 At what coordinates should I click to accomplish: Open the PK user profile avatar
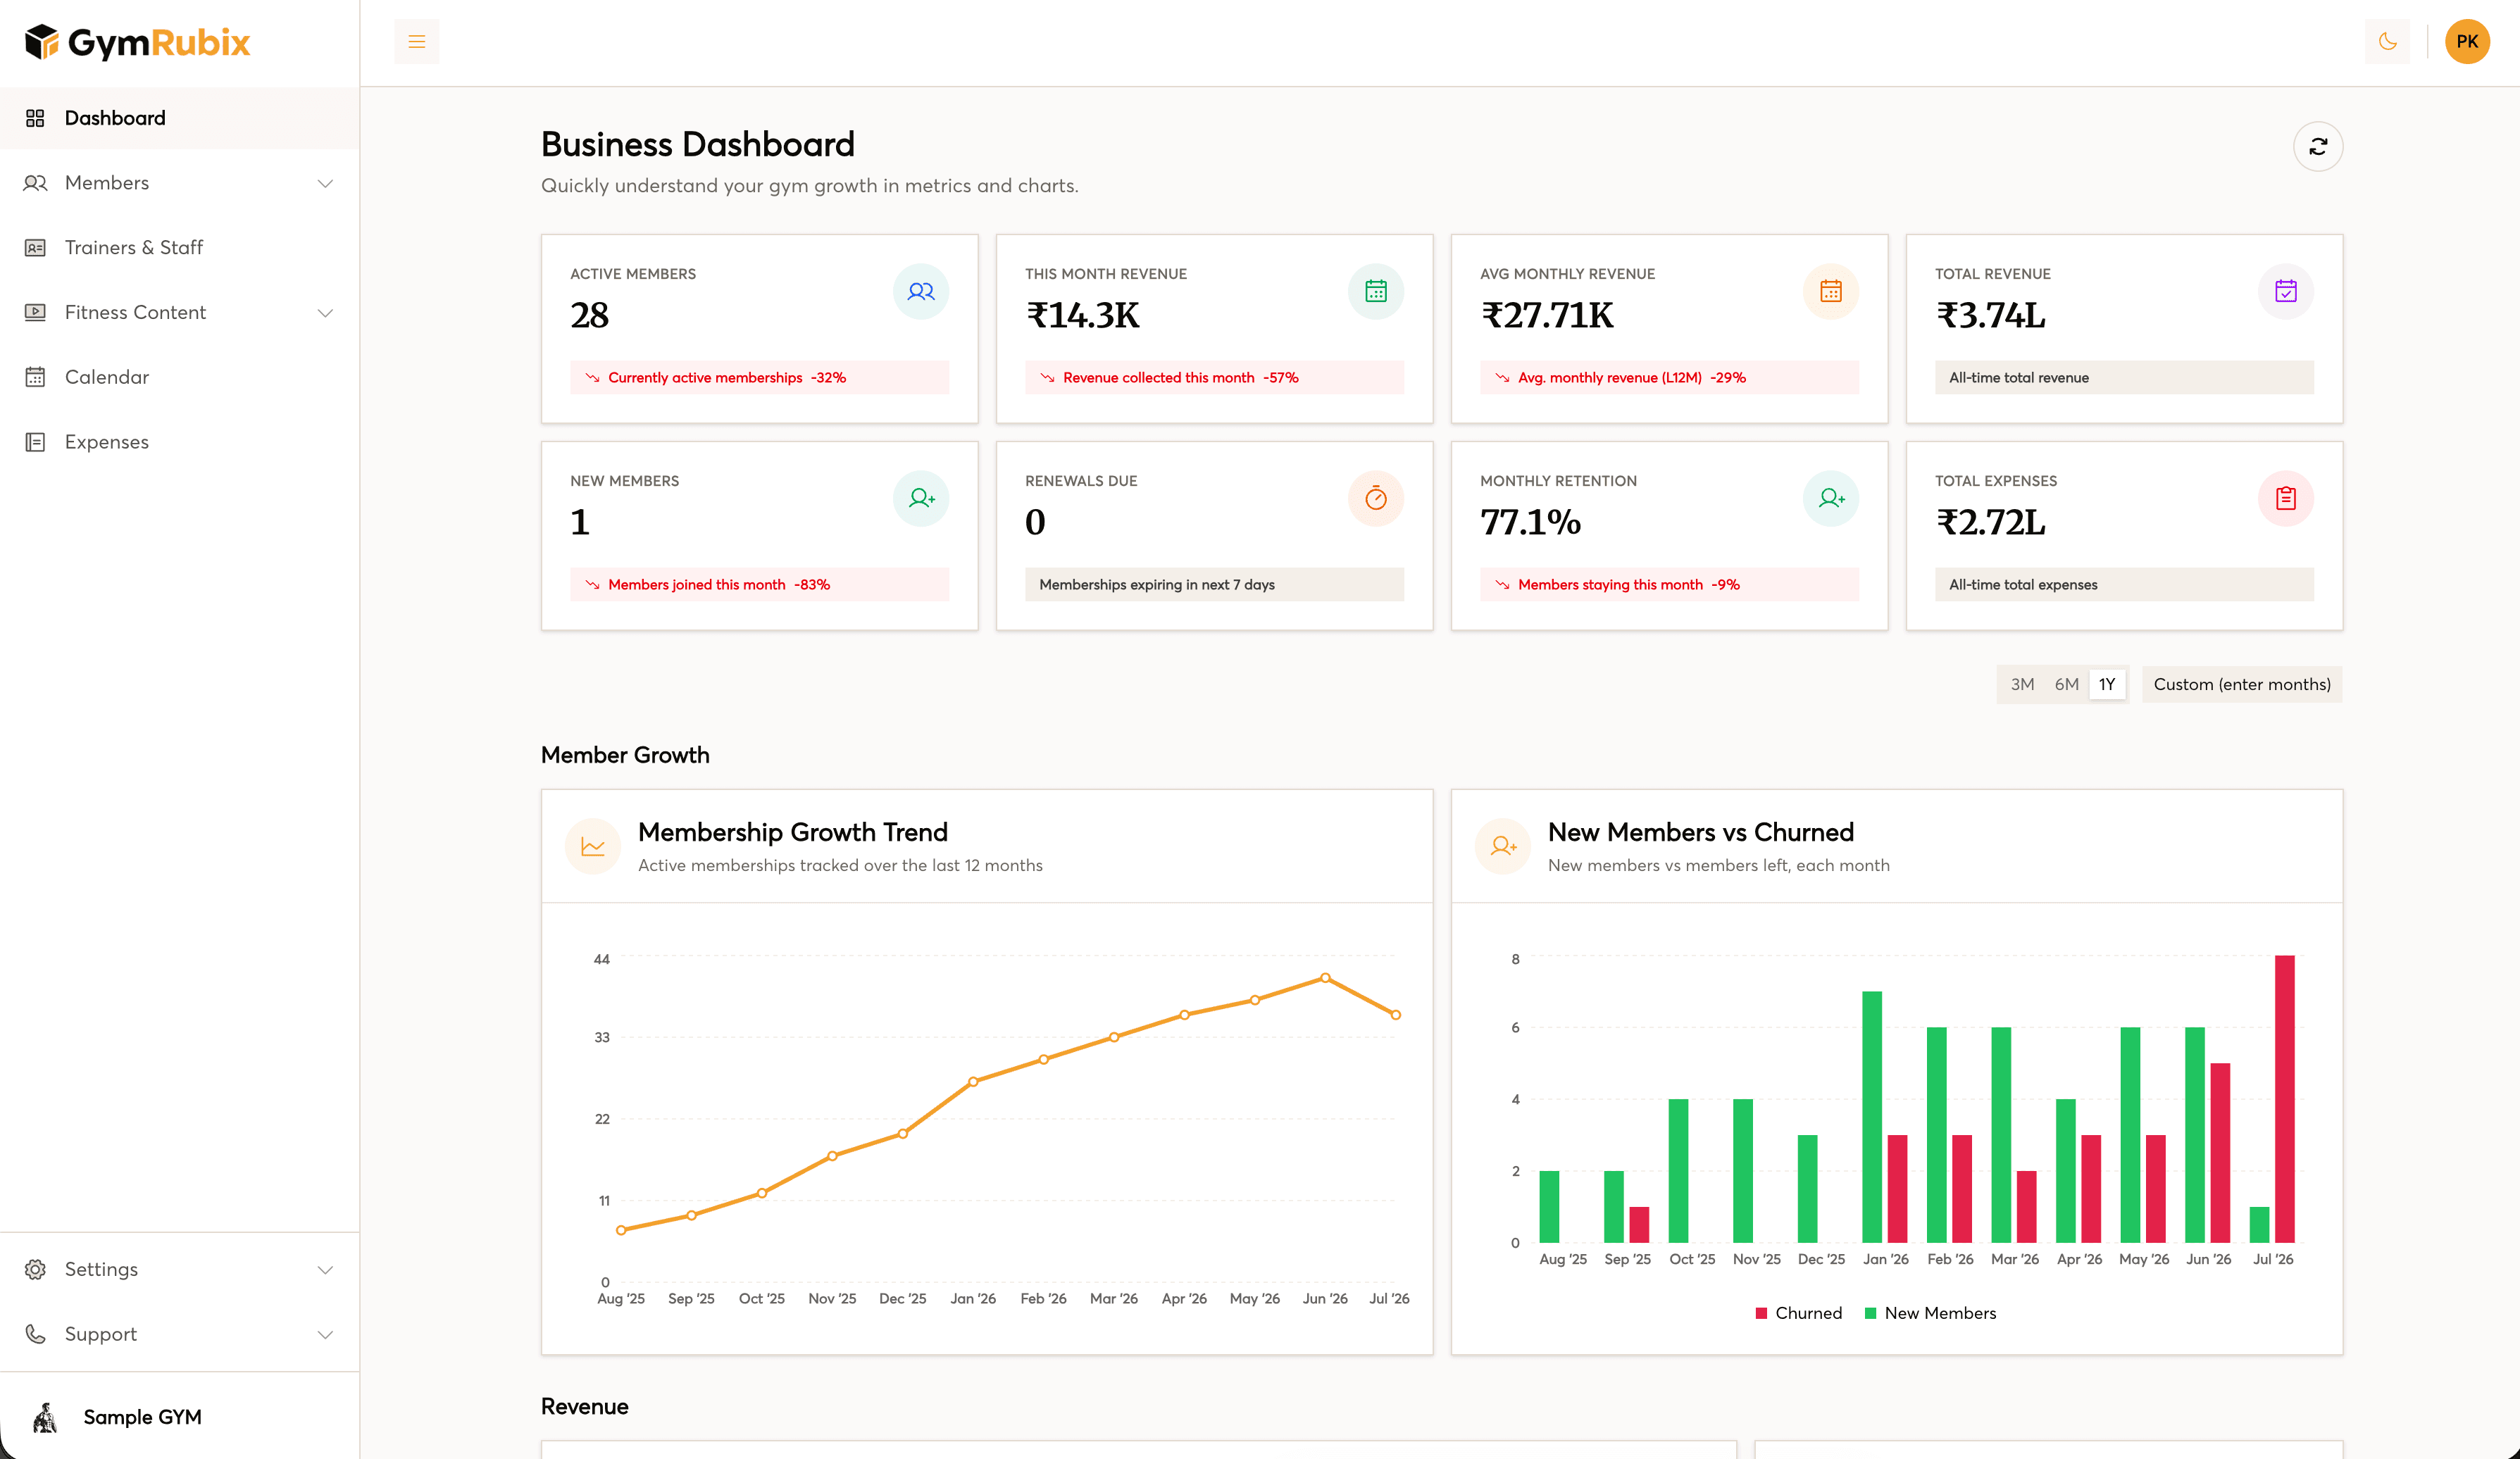tap(2467, 42)
